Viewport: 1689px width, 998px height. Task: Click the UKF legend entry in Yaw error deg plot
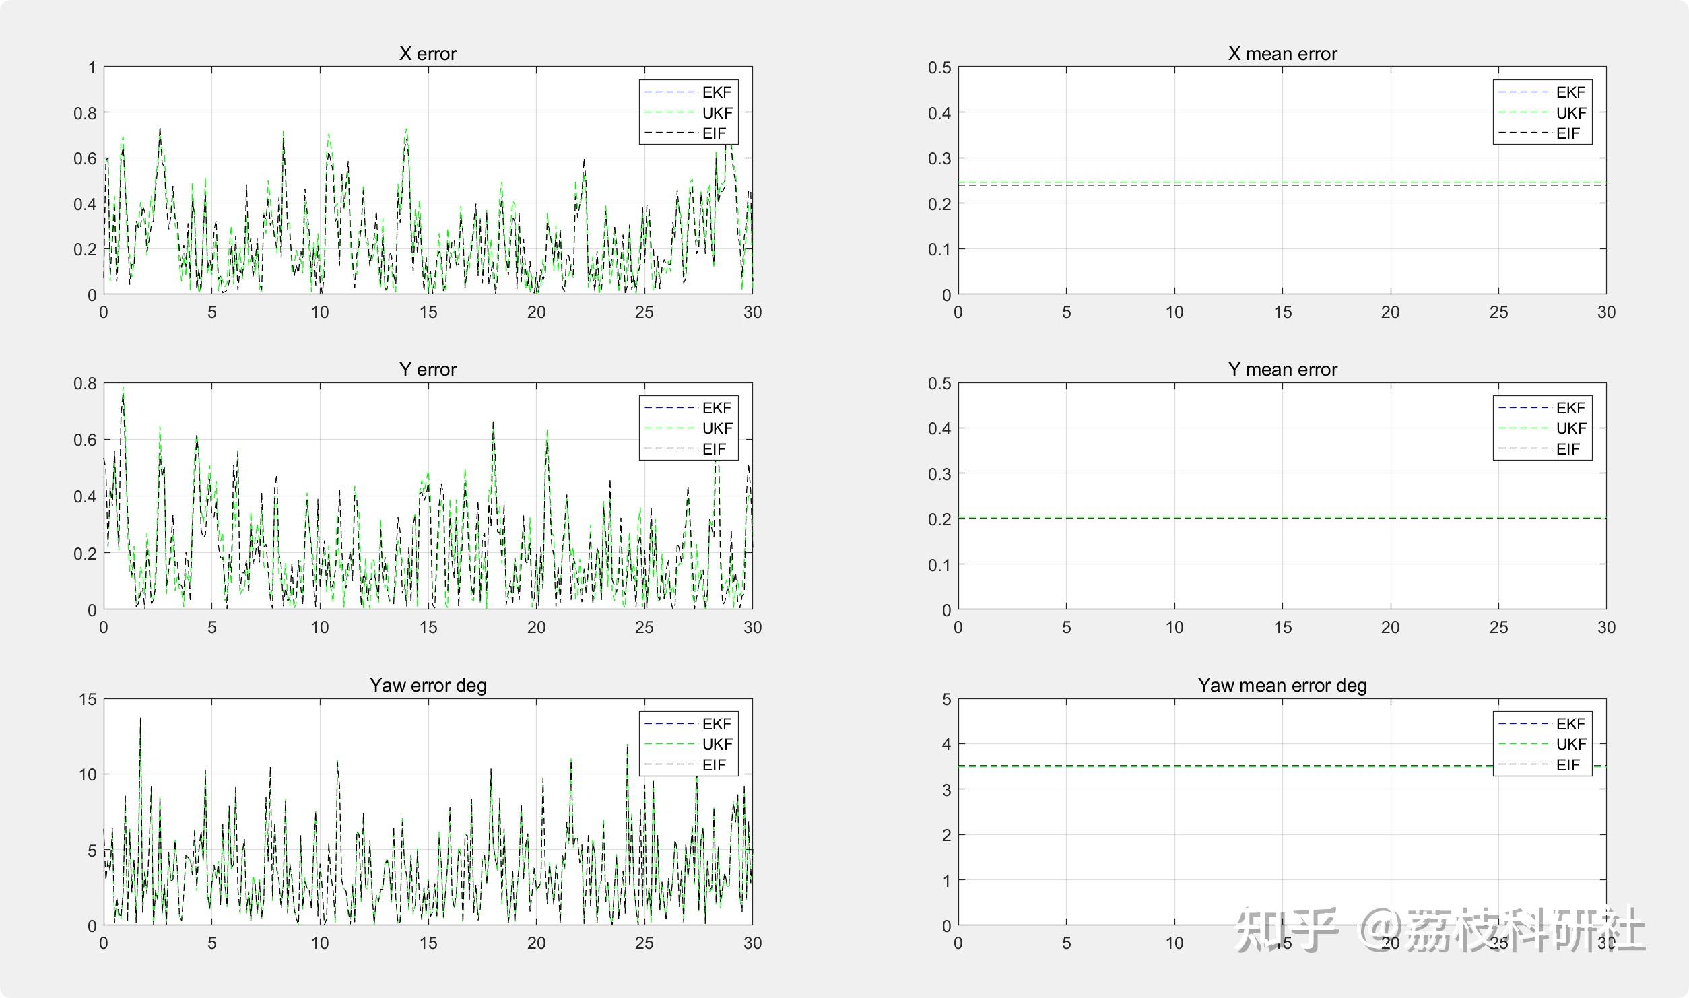pyautogui.click(x=717, y=744)
